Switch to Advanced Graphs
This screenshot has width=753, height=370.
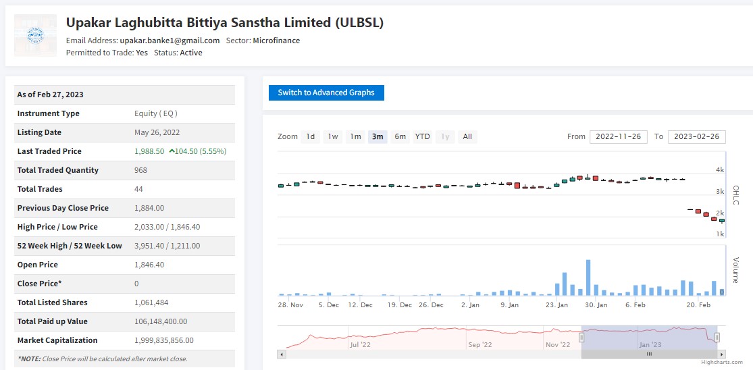(326, 92)
